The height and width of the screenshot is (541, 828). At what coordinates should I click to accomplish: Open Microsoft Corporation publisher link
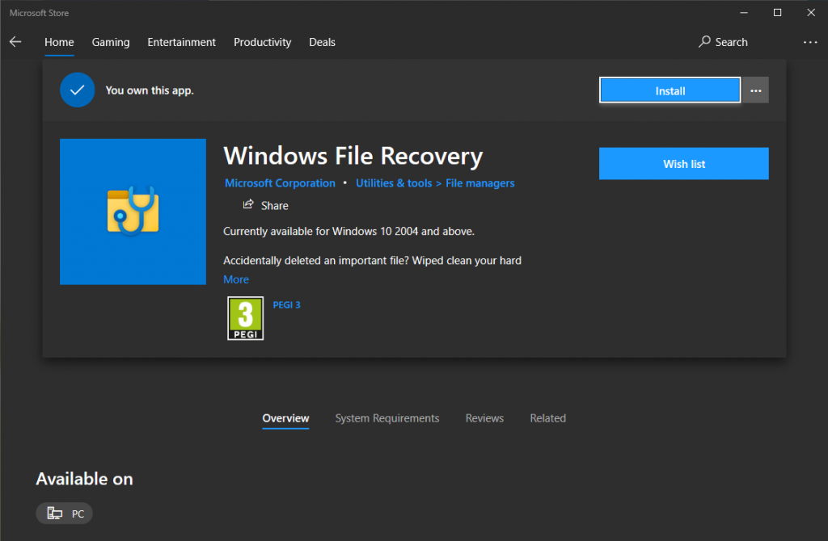280,183
